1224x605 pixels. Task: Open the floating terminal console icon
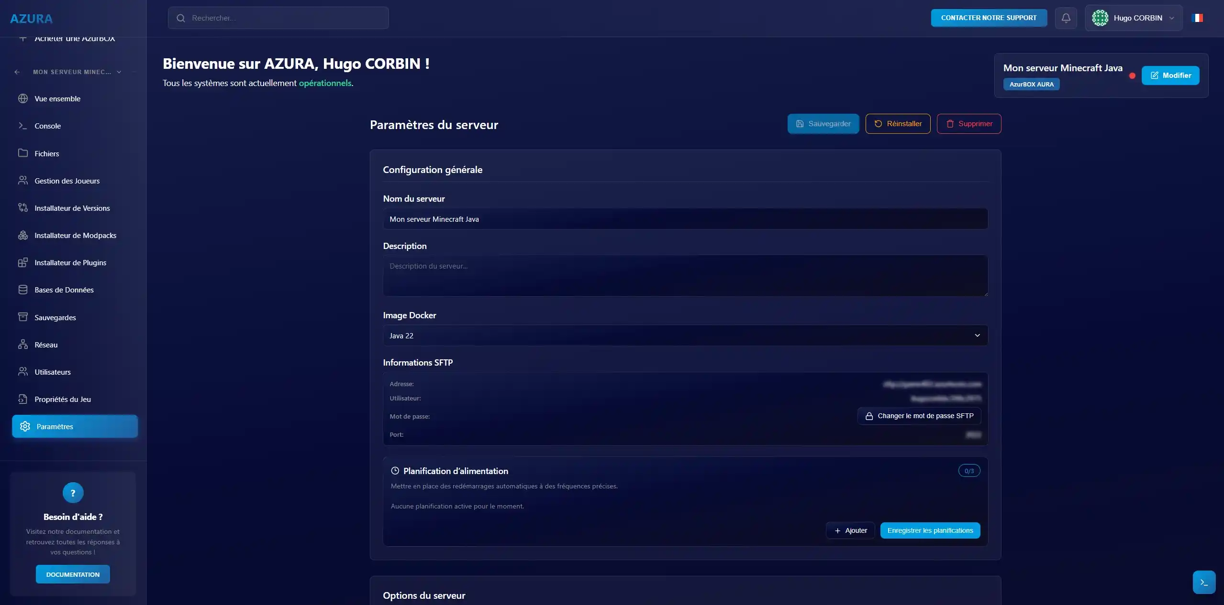point(1204,582)
